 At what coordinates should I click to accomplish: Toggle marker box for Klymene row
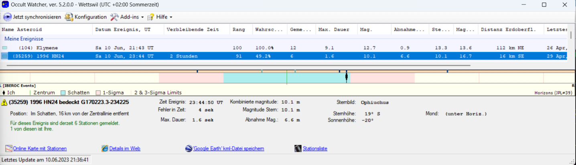(4, 48)
